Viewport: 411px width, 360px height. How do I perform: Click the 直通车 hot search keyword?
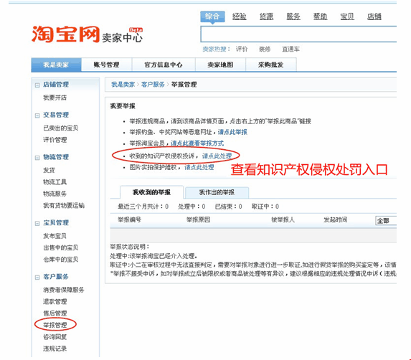coord(290,49)
